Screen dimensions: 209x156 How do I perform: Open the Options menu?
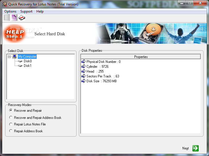[x=10, y=11]
